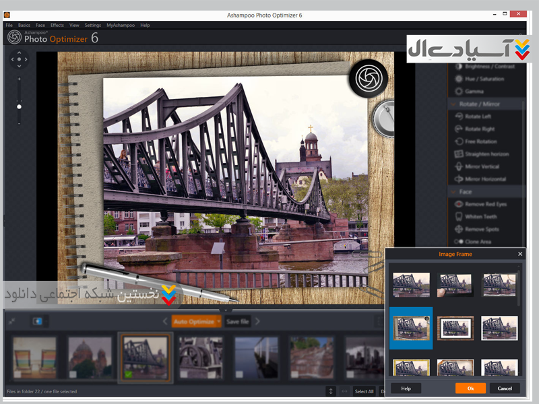This screenshot has height=404, width=539.
Task: Select the Whiten Teeth tool
Action: pos(459,217)
